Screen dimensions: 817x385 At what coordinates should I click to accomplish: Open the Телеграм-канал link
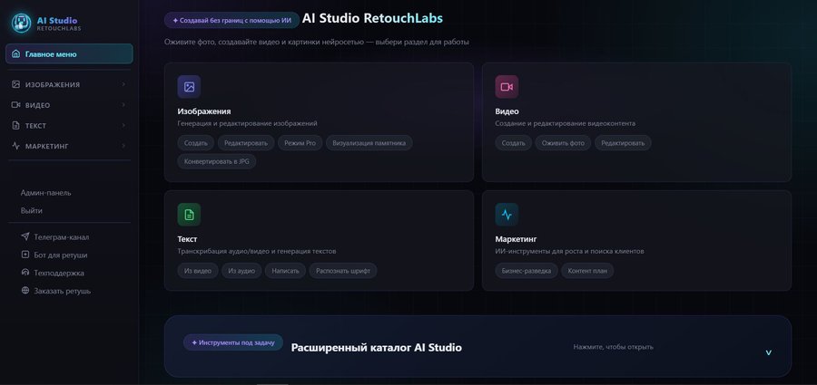pos(62,237)
